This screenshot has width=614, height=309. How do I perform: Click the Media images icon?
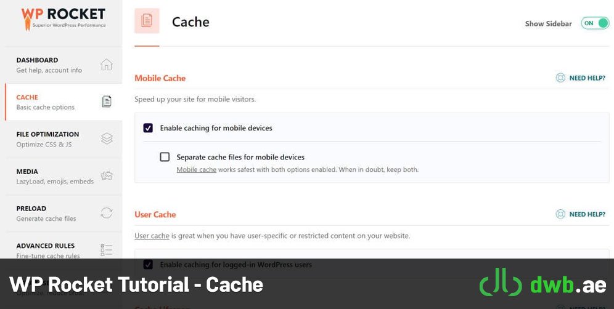tap(107, 175)
